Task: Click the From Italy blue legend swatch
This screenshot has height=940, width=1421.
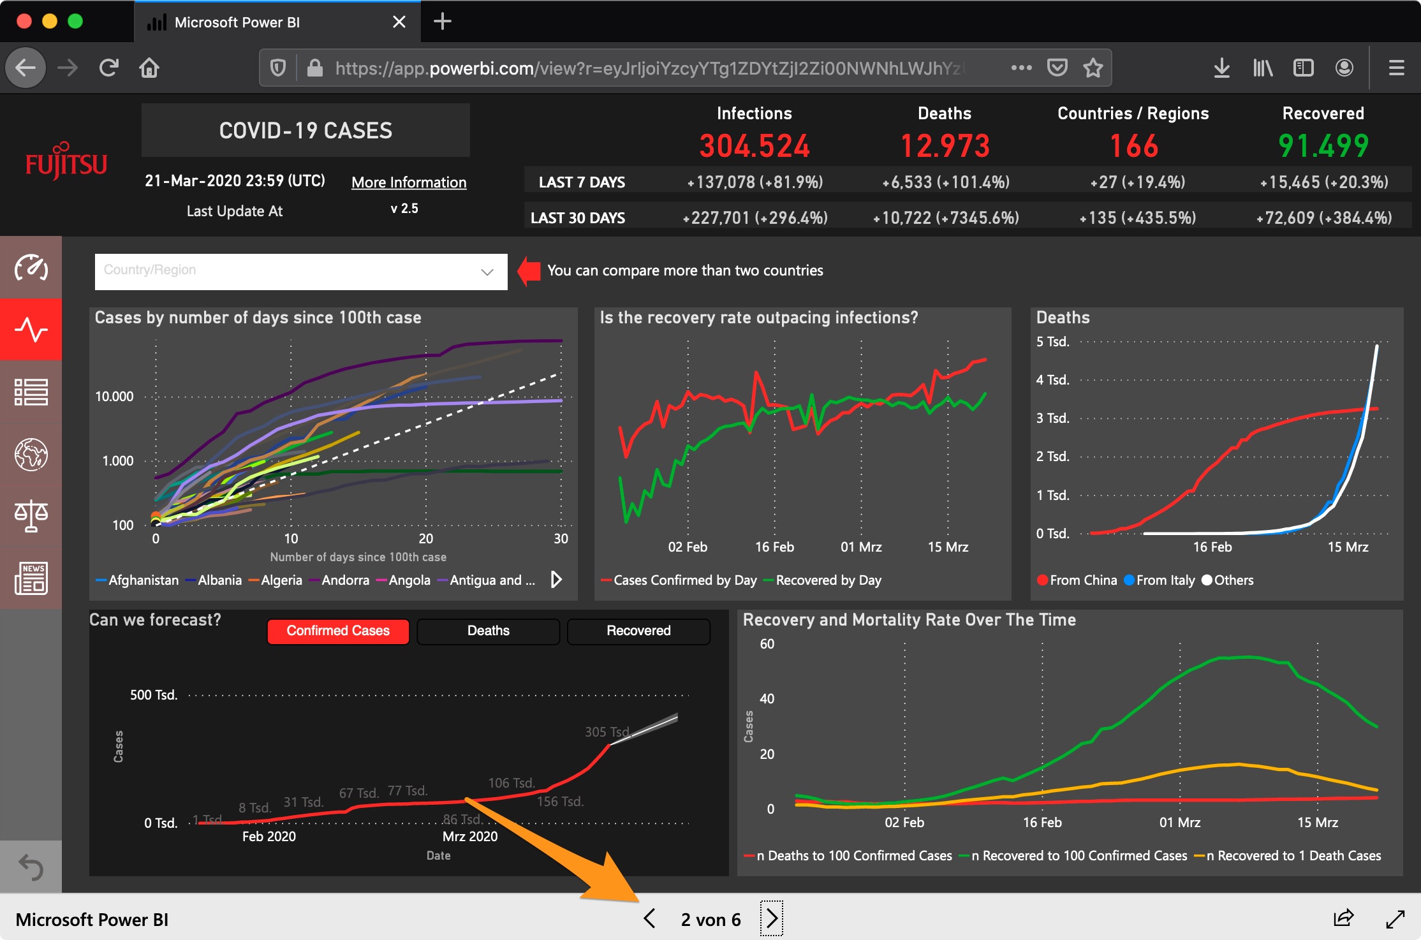Action: click(x=1129, y=580)
